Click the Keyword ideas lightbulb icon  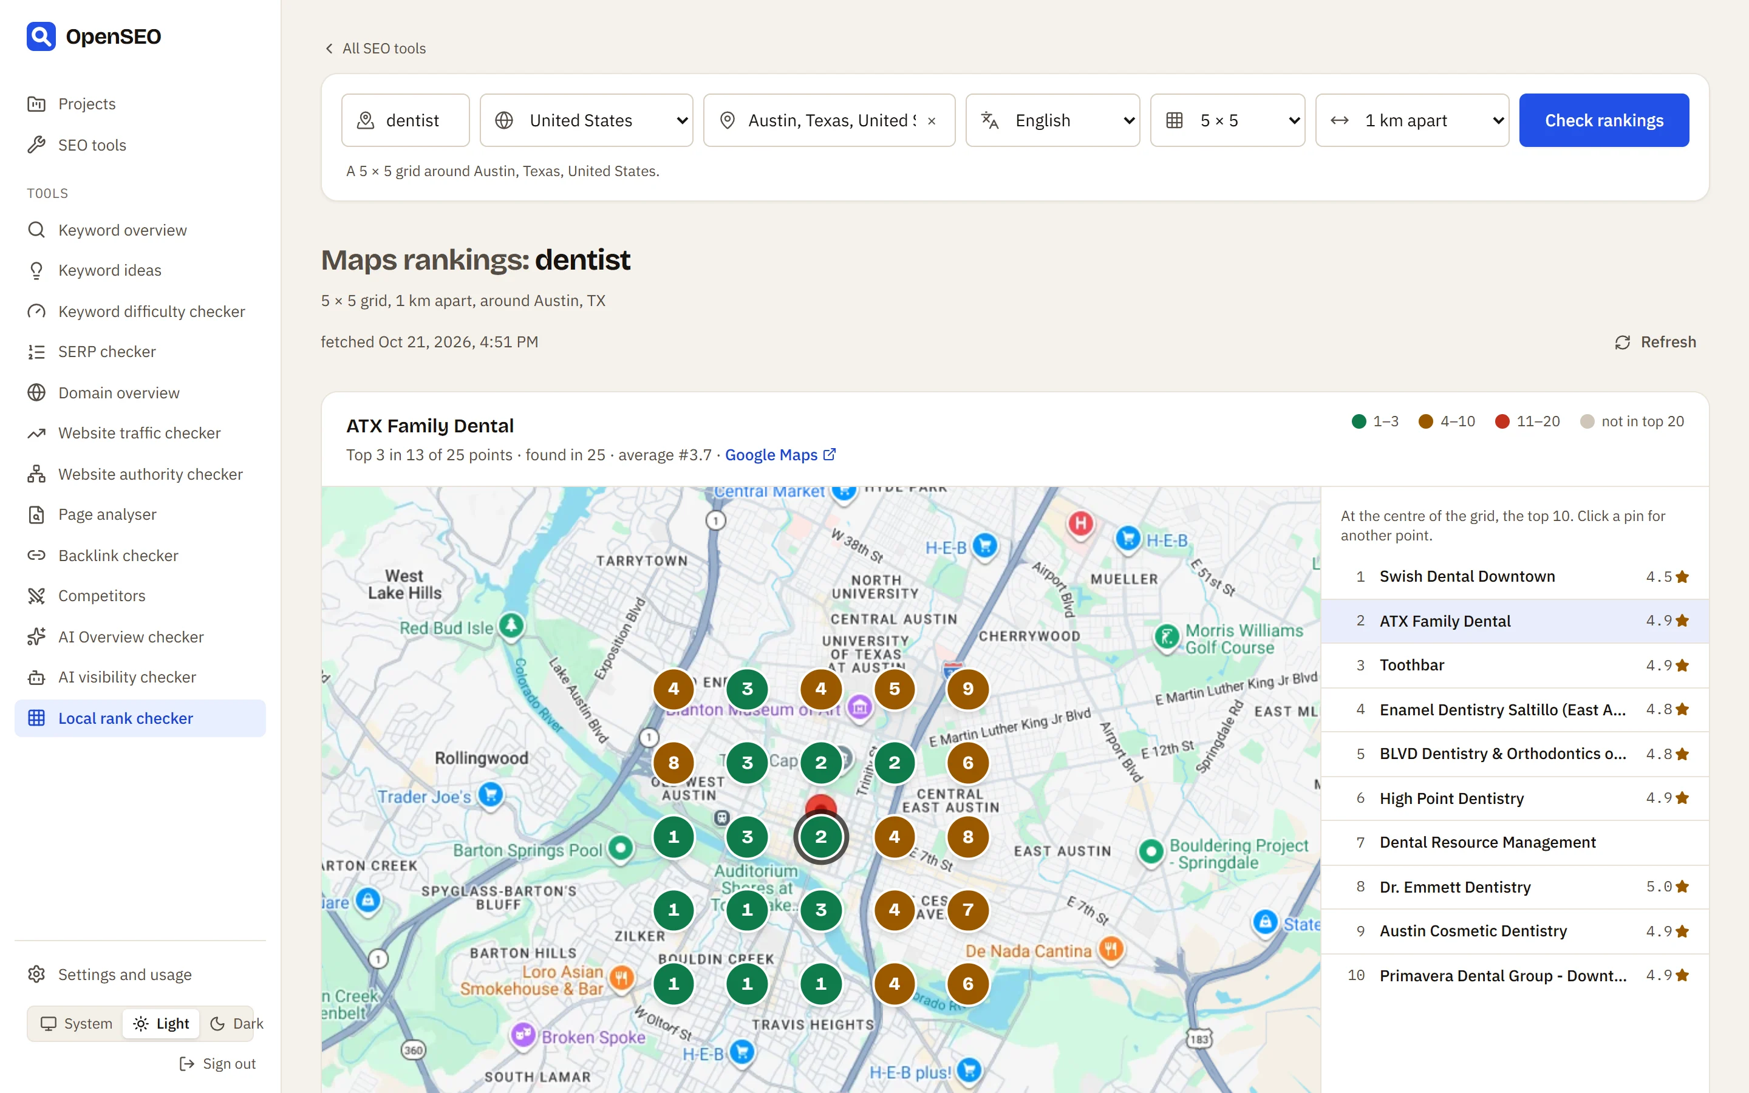click(36, 270)
